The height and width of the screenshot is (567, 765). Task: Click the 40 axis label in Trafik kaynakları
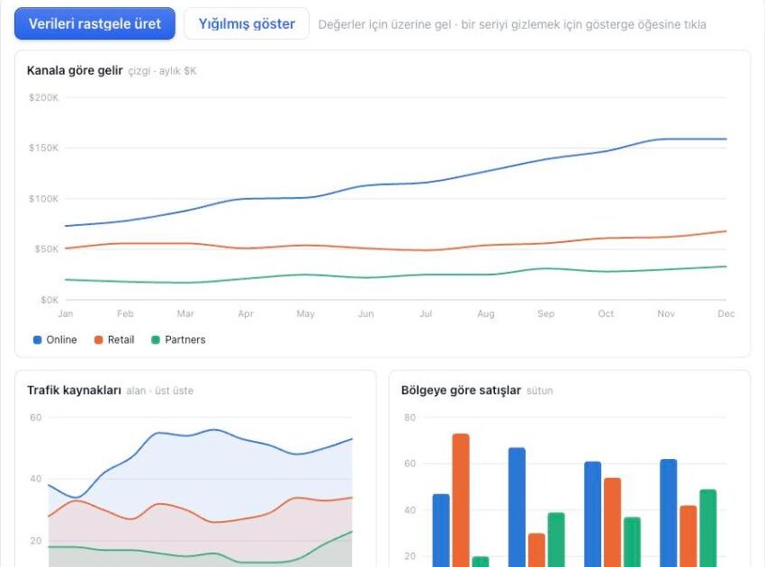[36, 479]
